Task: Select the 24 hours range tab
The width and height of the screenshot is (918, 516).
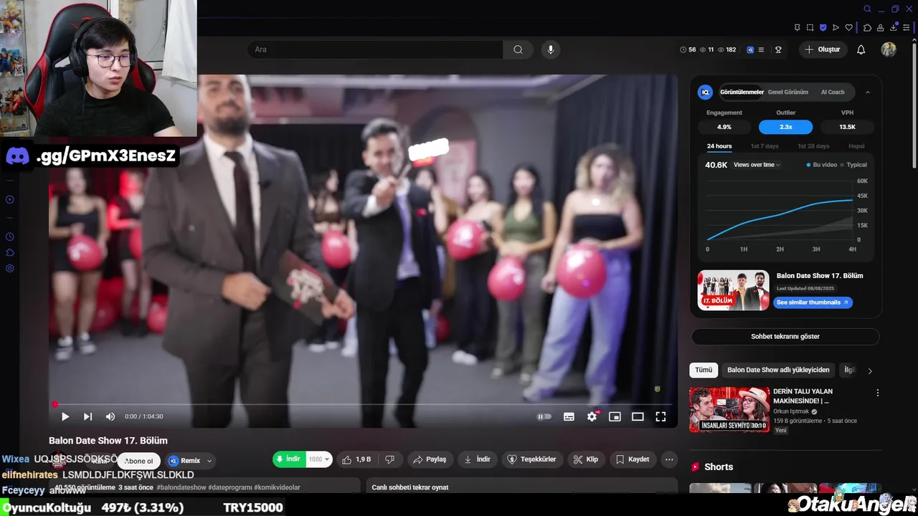Action: (719, 146)
